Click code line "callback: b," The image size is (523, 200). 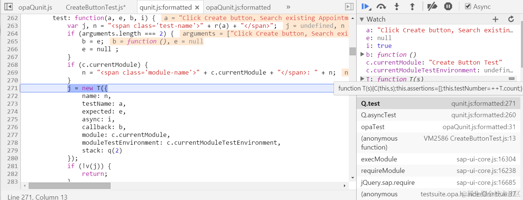click(x=104, y=127)
